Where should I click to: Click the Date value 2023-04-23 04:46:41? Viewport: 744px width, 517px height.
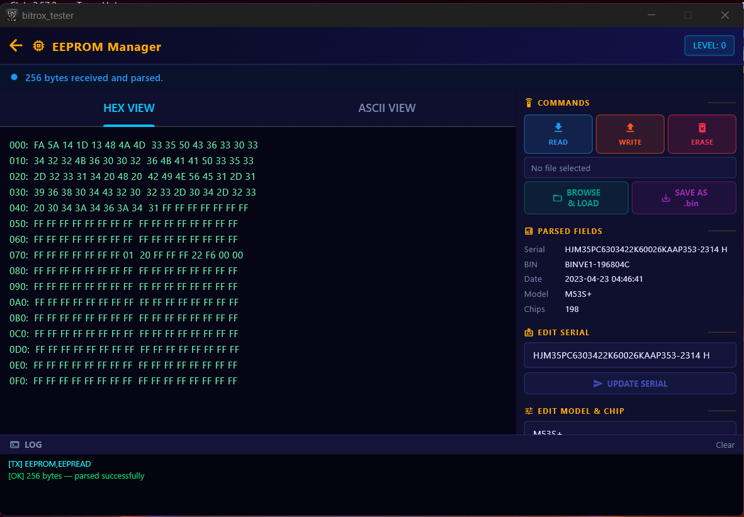click(604, 279)
